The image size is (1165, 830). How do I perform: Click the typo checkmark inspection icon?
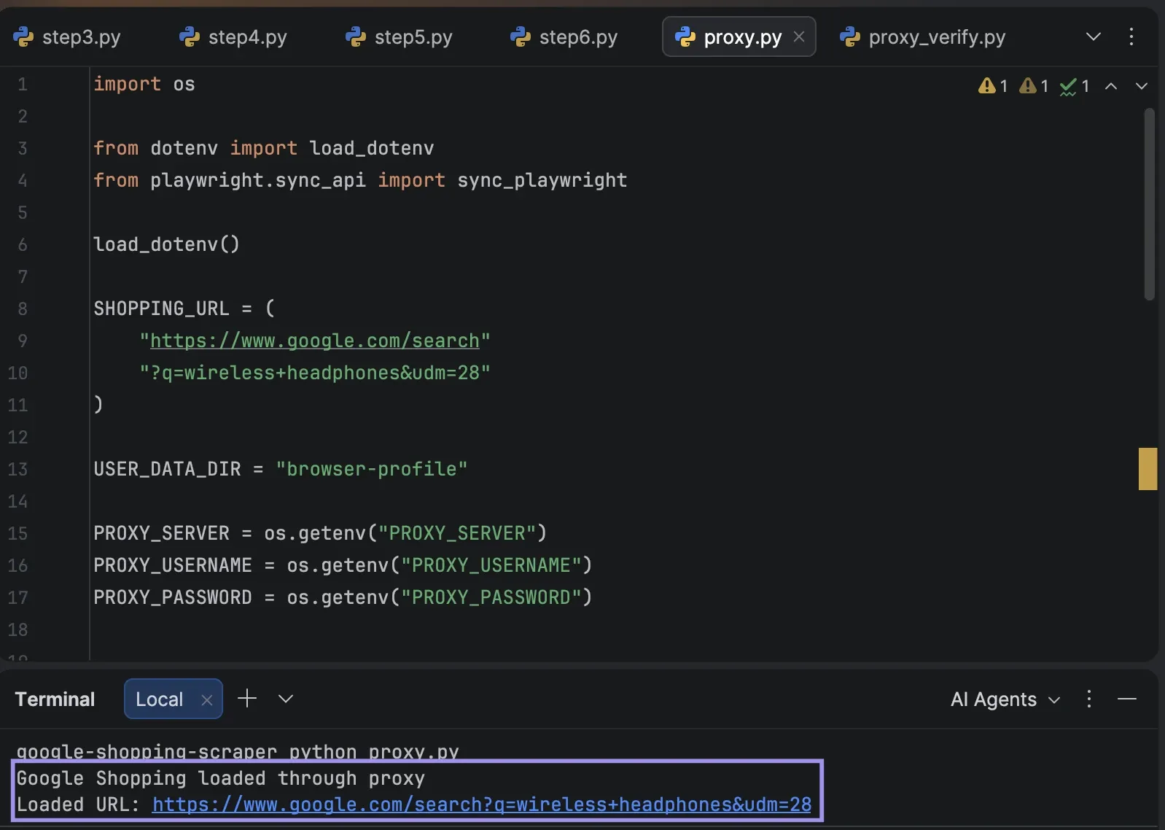(1068, 87)
